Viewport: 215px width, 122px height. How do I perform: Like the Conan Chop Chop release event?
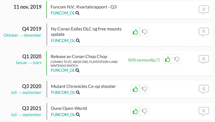pos(168,59)
